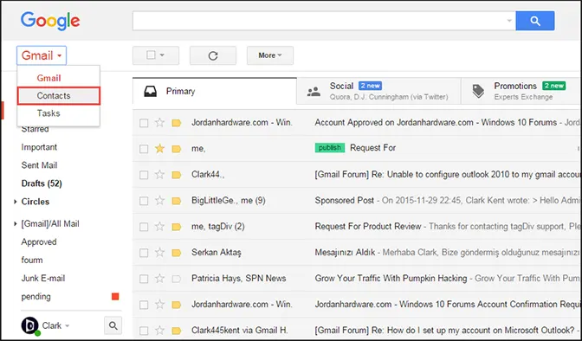Viewport: 582px width, 341px height.
Task: Switch to the Social tab
Action: click(x=378, y=91)
